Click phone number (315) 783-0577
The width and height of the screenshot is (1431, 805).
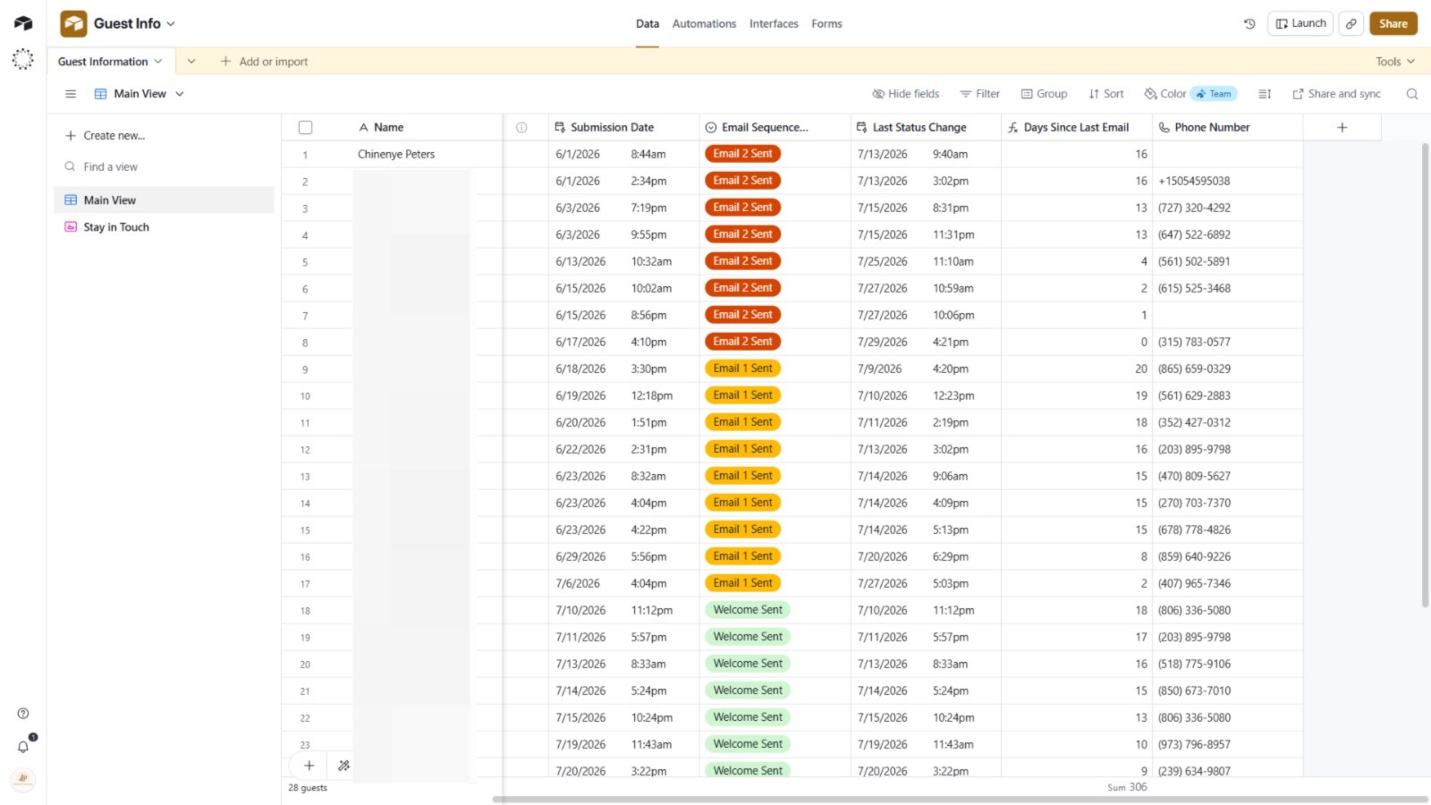pos(1194,343)
